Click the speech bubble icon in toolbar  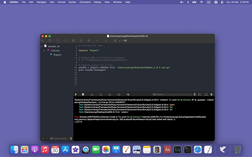(66, 41)
